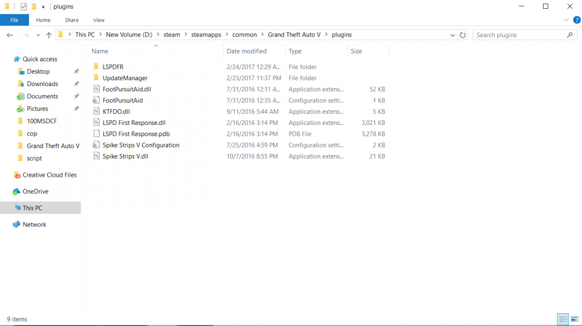Open Desktop in Quick access
The image size is (582, 326).
(38, 71)
